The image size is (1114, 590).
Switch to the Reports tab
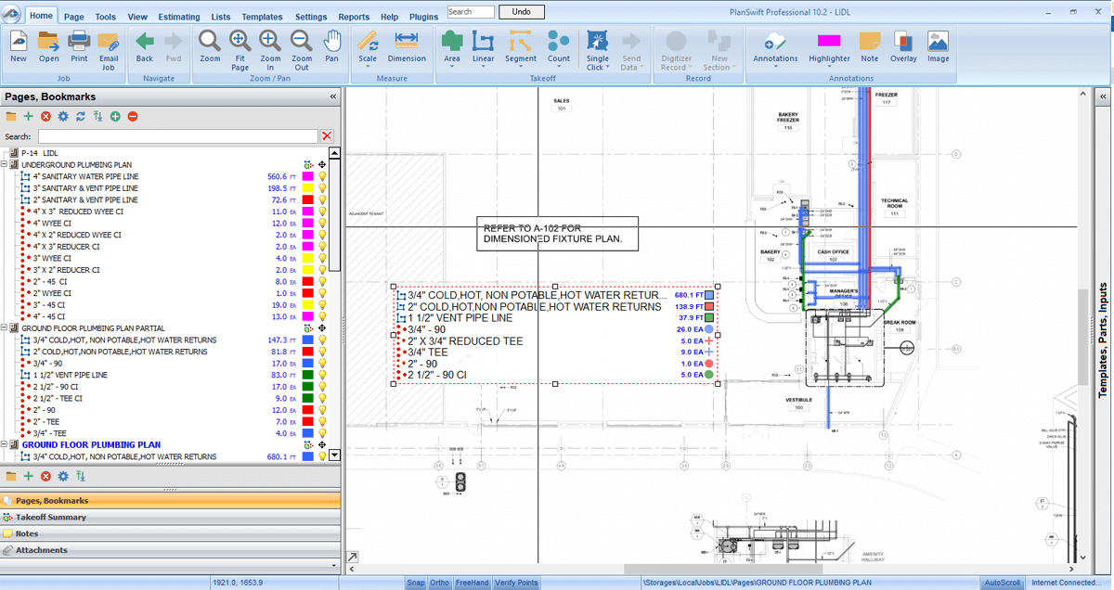(x=353, y=17)
